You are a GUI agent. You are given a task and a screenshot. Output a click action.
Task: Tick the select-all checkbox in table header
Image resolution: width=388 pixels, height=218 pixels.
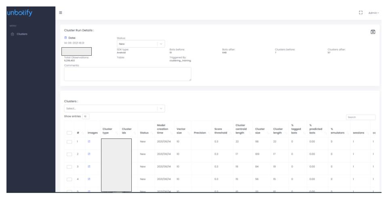pyautogui.click(x=69, y=133)
